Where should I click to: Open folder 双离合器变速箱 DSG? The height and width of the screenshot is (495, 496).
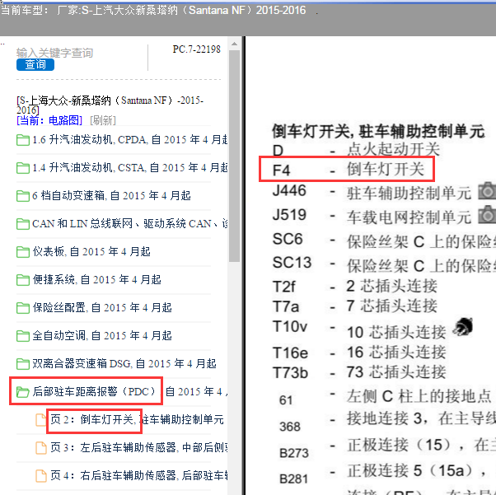(x=124, y=363)
